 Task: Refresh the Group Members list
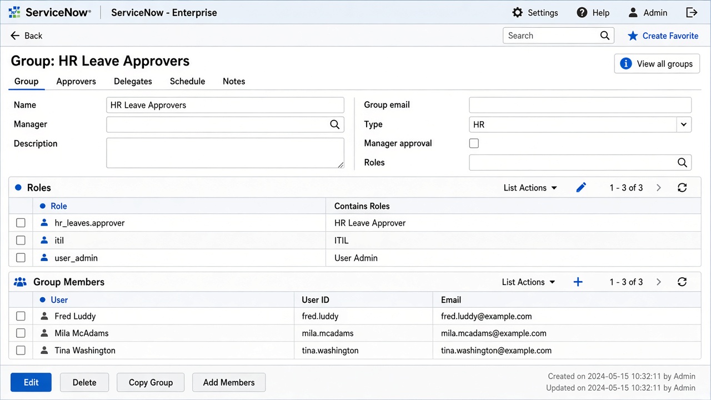point(682,282)
